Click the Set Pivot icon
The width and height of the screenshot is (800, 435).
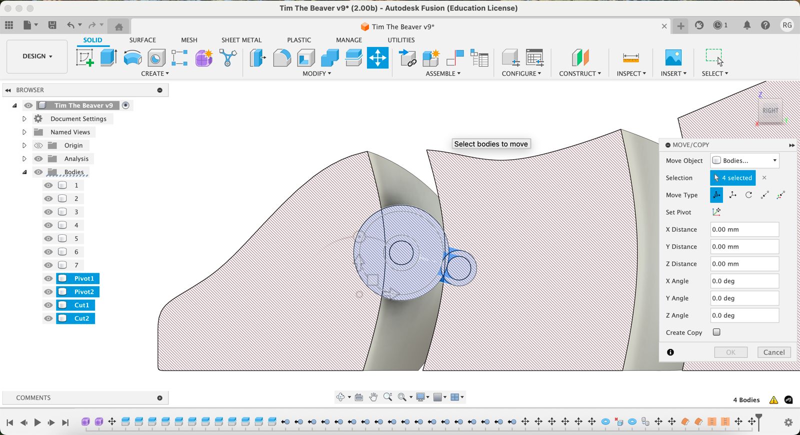click(x=716, y=212)
